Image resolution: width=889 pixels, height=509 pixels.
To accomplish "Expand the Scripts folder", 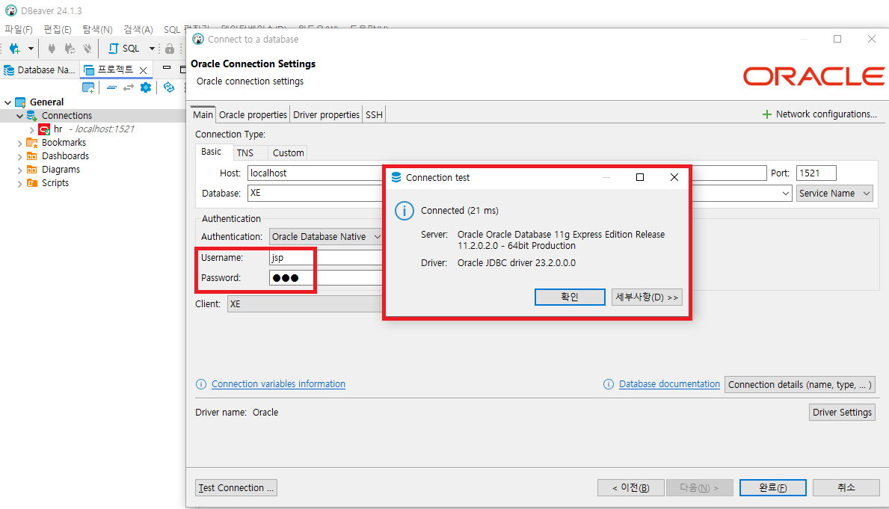I will [x=20, y=184].
